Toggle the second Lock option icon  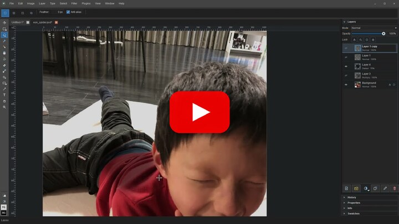[x=361, y=40]
